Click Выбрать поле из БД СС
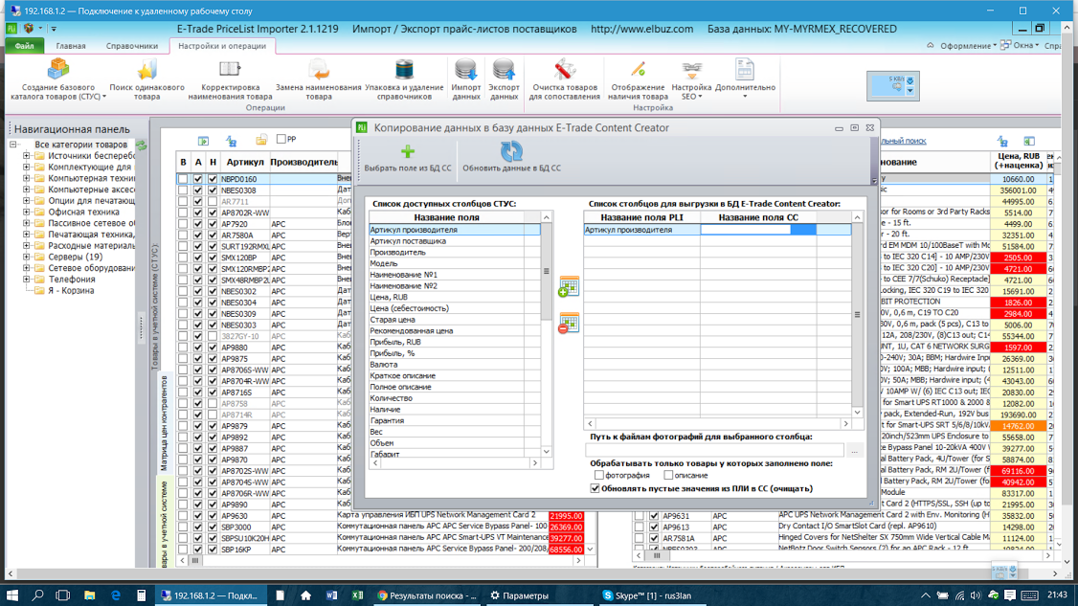The height and width of the screenshot is (606, 1078). [408, 158]
